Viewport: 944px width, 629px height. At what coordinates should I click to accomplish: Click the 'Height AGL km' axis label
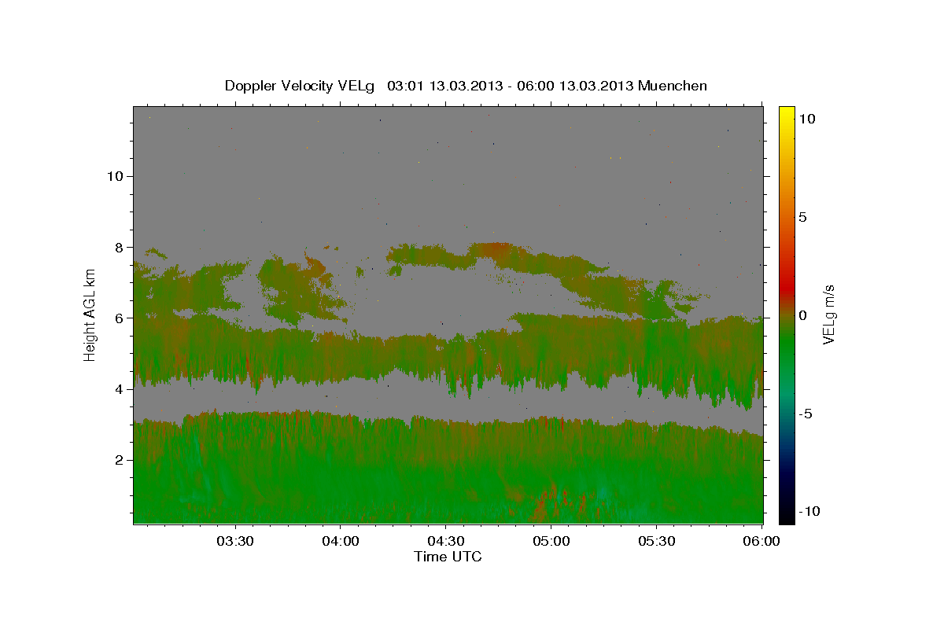[90, 314]
